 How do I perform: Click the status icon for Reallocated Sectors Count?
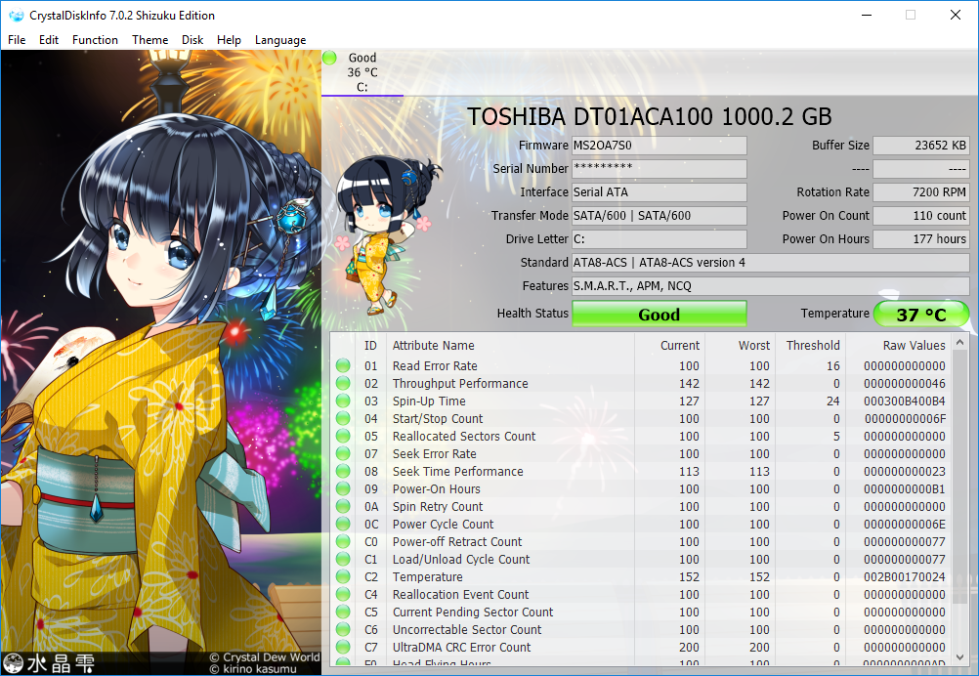coord(343,436)
